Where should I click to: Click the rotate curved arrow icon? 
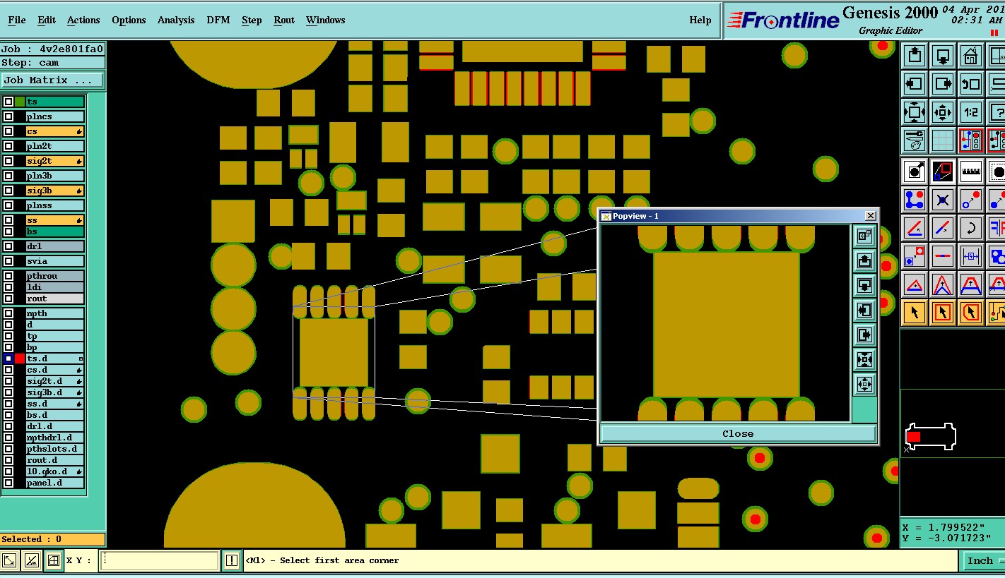tap(971, 228)
